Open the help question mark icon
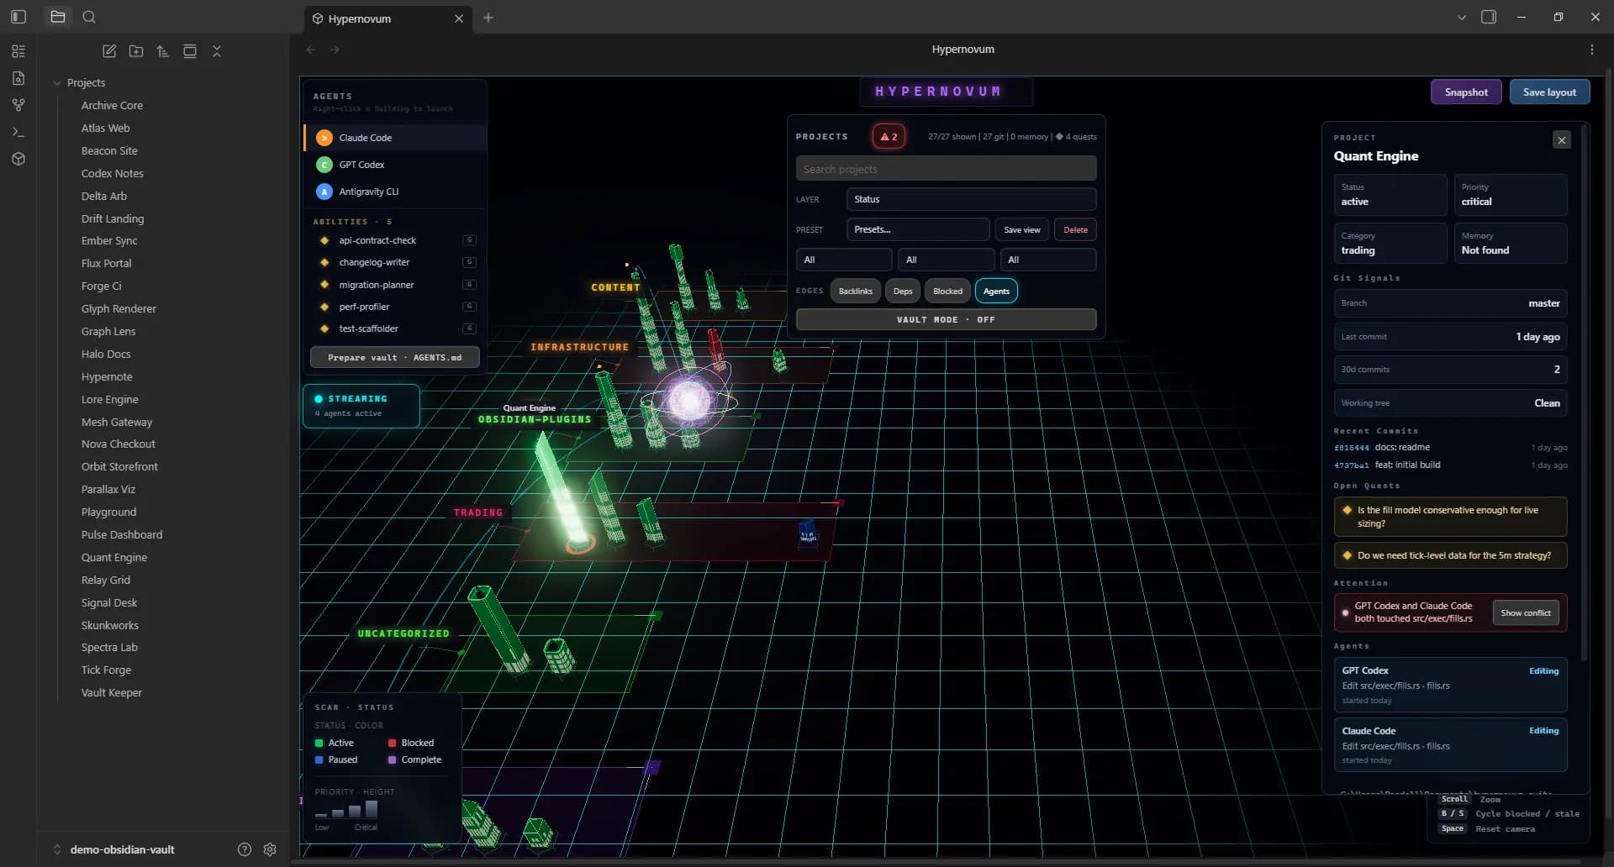 [x=245, y=849]
